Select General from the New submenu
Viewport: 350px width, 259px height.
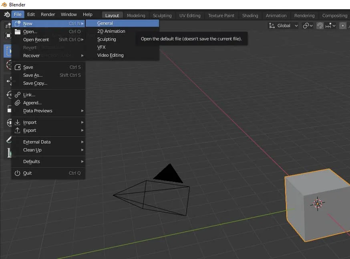105,23
